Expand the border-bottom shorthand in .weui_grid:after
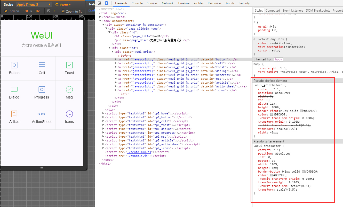343x207 pixels. pyautogui.click(x=283, y=172)
